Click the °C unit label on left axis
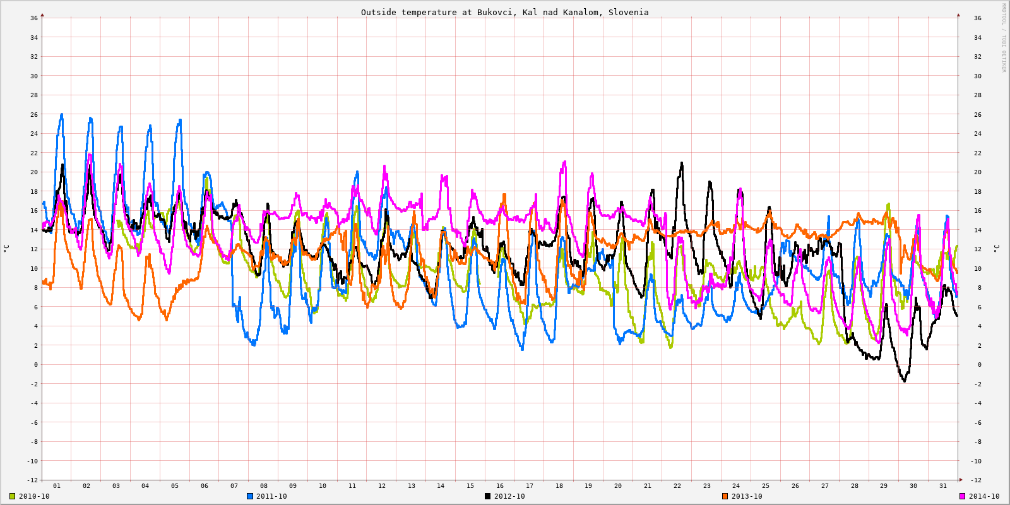Screen dimensions: 1010x505 coord(6,248)
